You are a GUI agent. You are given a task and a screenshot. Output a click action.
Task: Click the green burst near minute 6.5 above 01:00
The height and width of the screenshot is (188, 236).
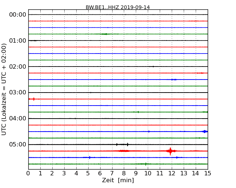click(x=105, y=34)
